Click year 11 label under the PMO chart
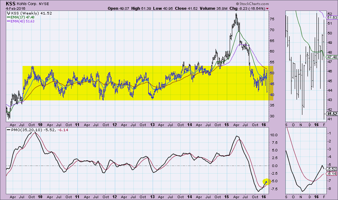338x200 pixels. pyautogui.click(x=77, y=197)
